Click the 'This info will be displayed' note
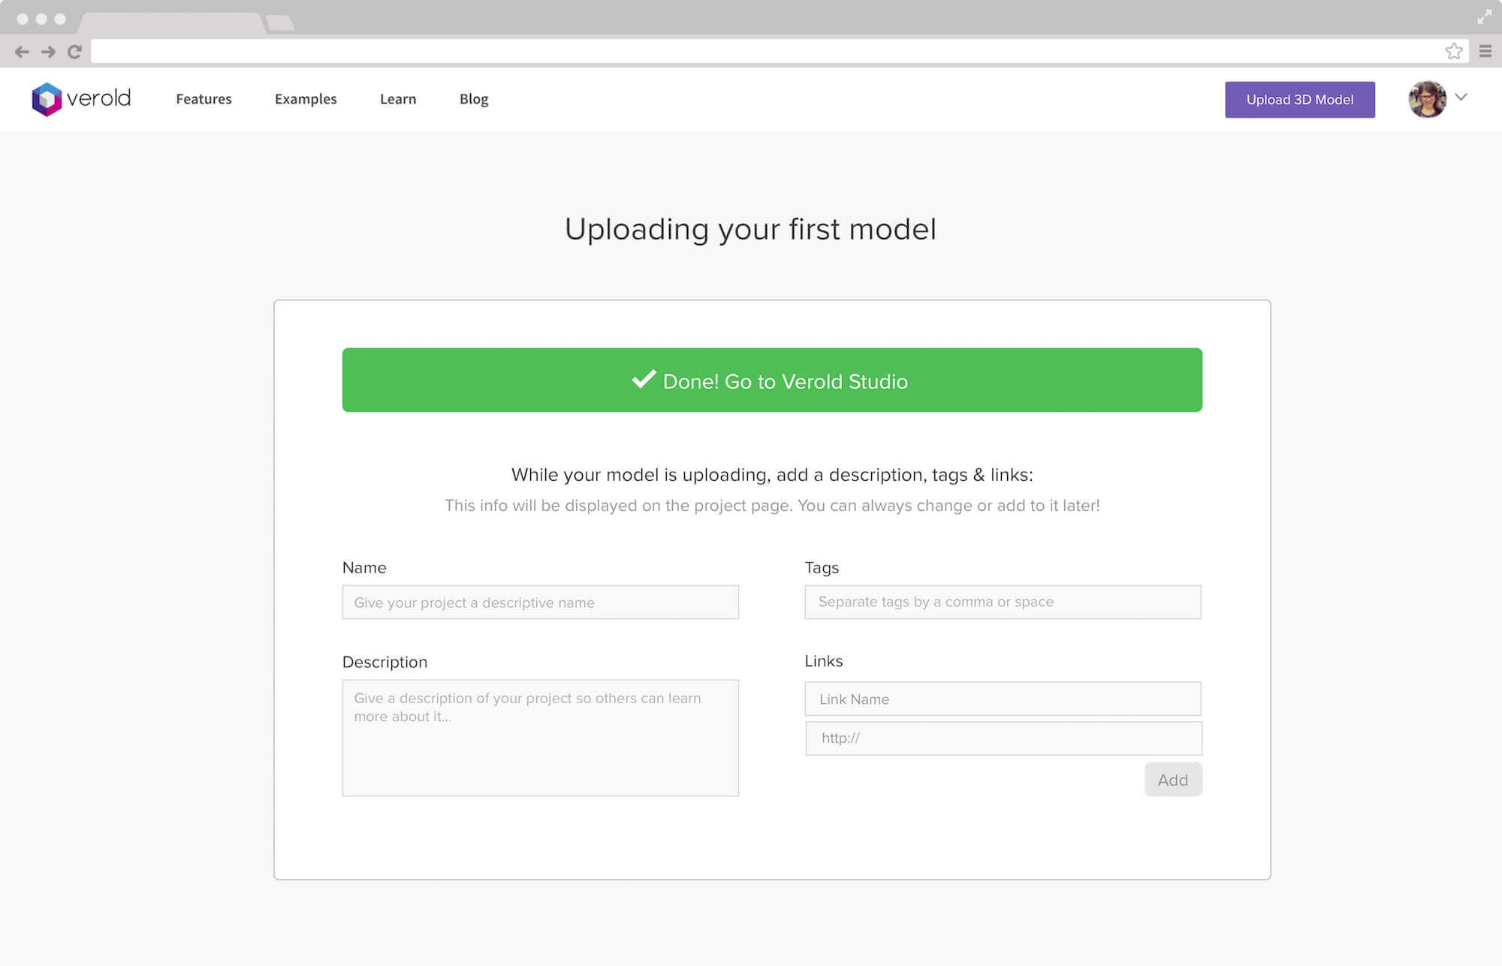Viewport: 1502px width, 966px height. tap(772, 506)
